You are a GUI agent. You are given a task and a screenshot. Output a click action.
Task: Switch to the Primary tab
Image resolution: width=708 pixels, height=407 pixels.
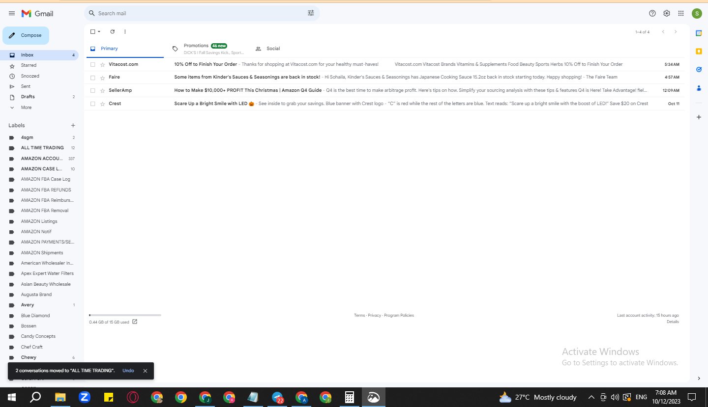click(125, 49)
